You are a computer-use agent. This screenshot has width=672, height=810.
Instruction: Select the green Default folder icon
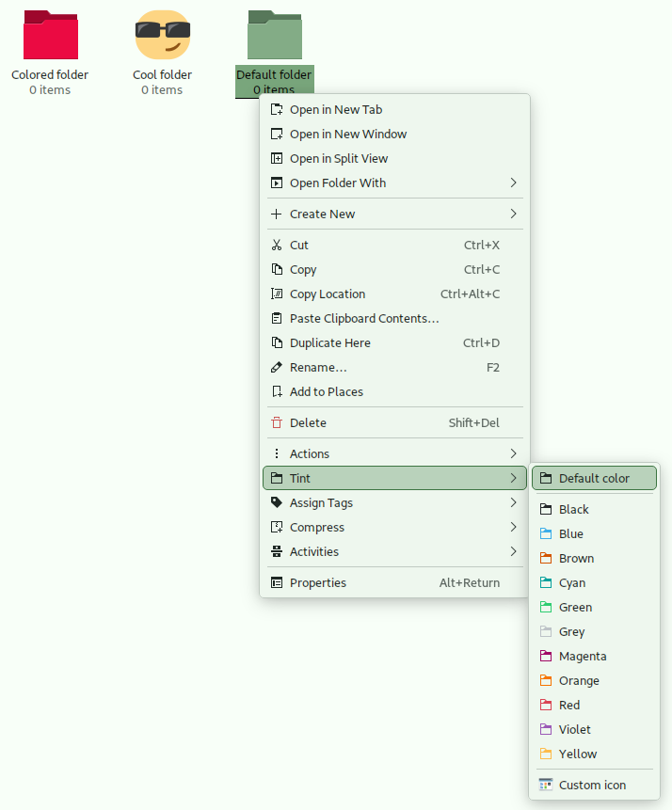coord(275,35)
